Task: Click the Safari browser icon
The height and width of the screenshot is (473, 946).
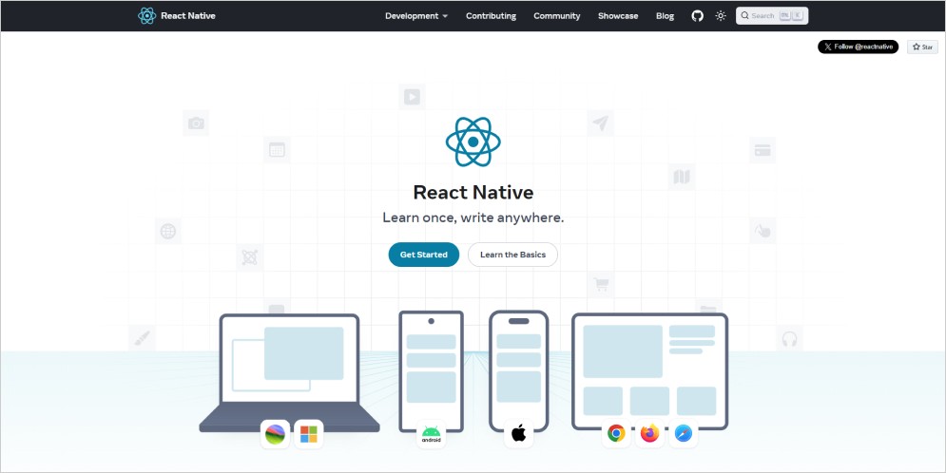Action: pos(684,433)
